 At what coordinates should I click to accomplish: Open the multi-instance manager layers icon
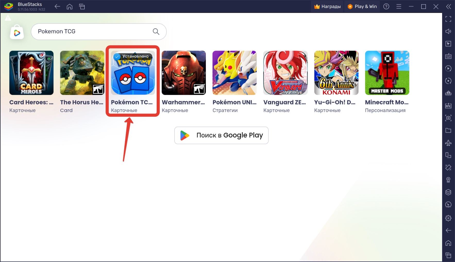(x=448, y=192)
